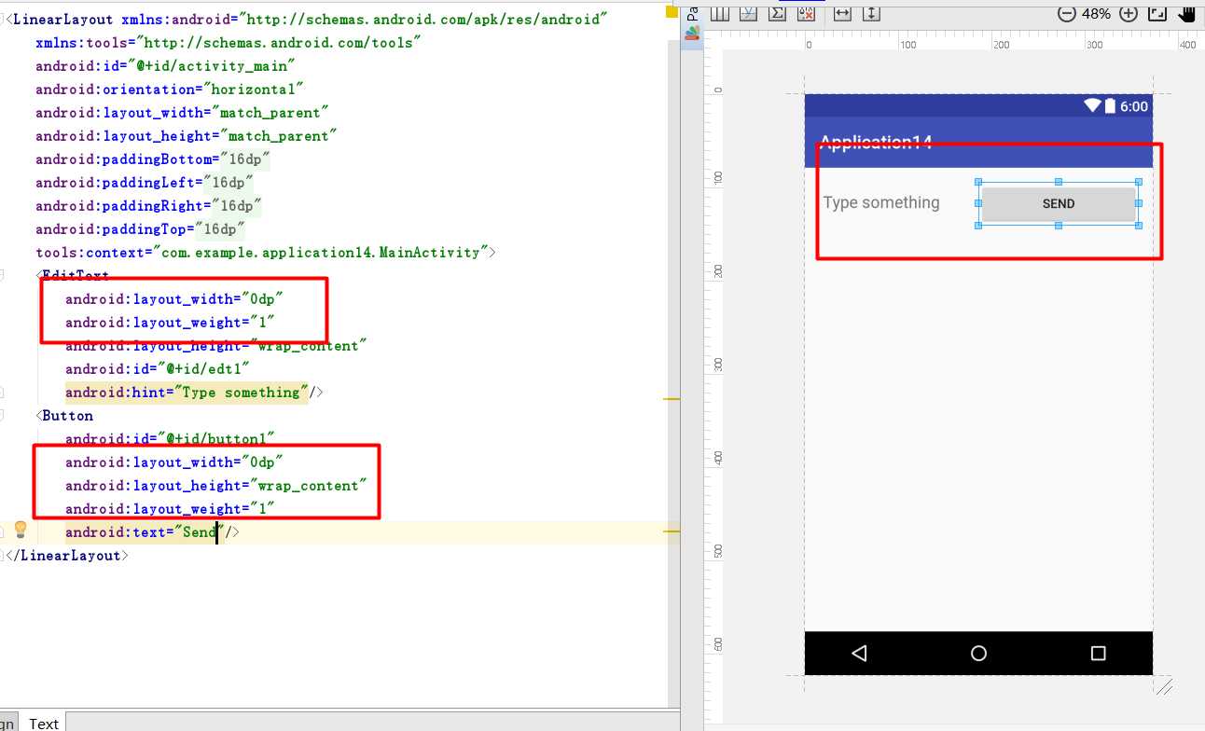This screenshot has width=1205, height=731.
Task: Zoom out the layout preview
Action: coord(1068,14)
